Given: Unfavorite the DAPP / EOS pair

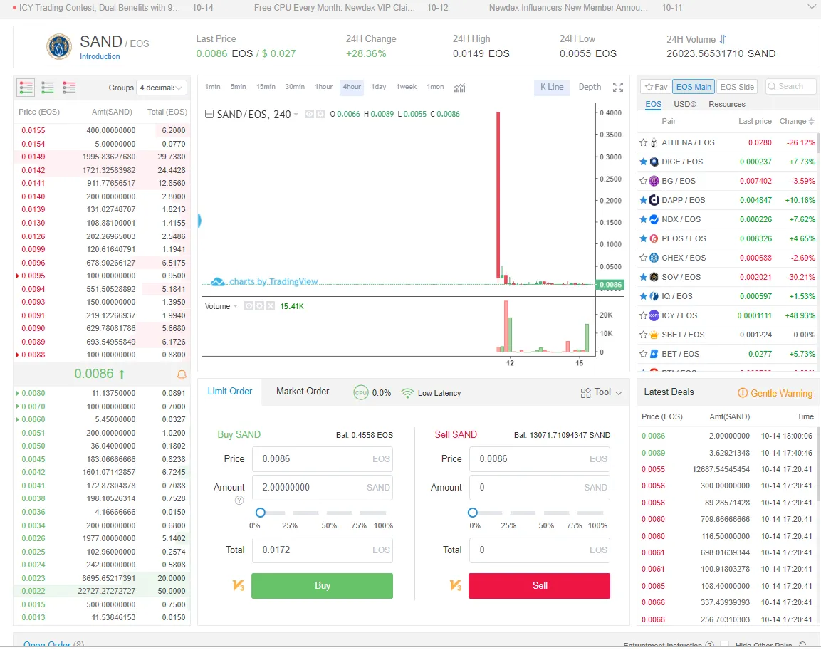Looking at the screenshot, I should (x=644, y=200).
